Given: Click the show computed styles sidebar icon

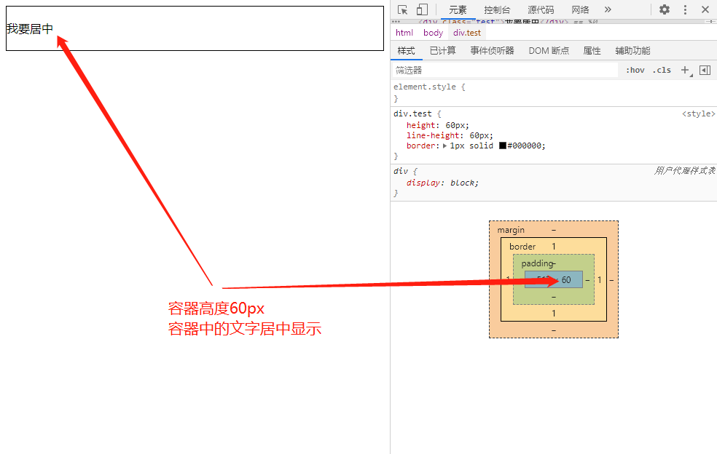Looking at the screenshot, I should coord(704,70).
